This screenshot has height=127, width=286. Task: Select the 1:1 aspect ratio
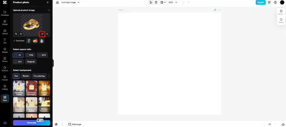tap(18, 55)
